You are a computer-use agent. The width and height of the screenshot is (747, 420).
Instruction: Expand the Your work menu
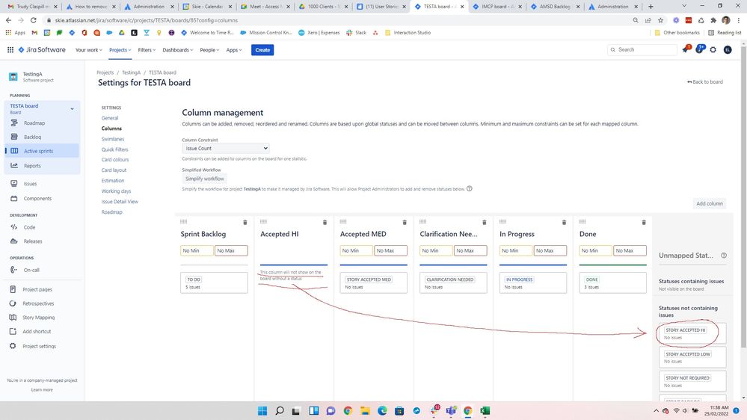click(x=89, y=50)
